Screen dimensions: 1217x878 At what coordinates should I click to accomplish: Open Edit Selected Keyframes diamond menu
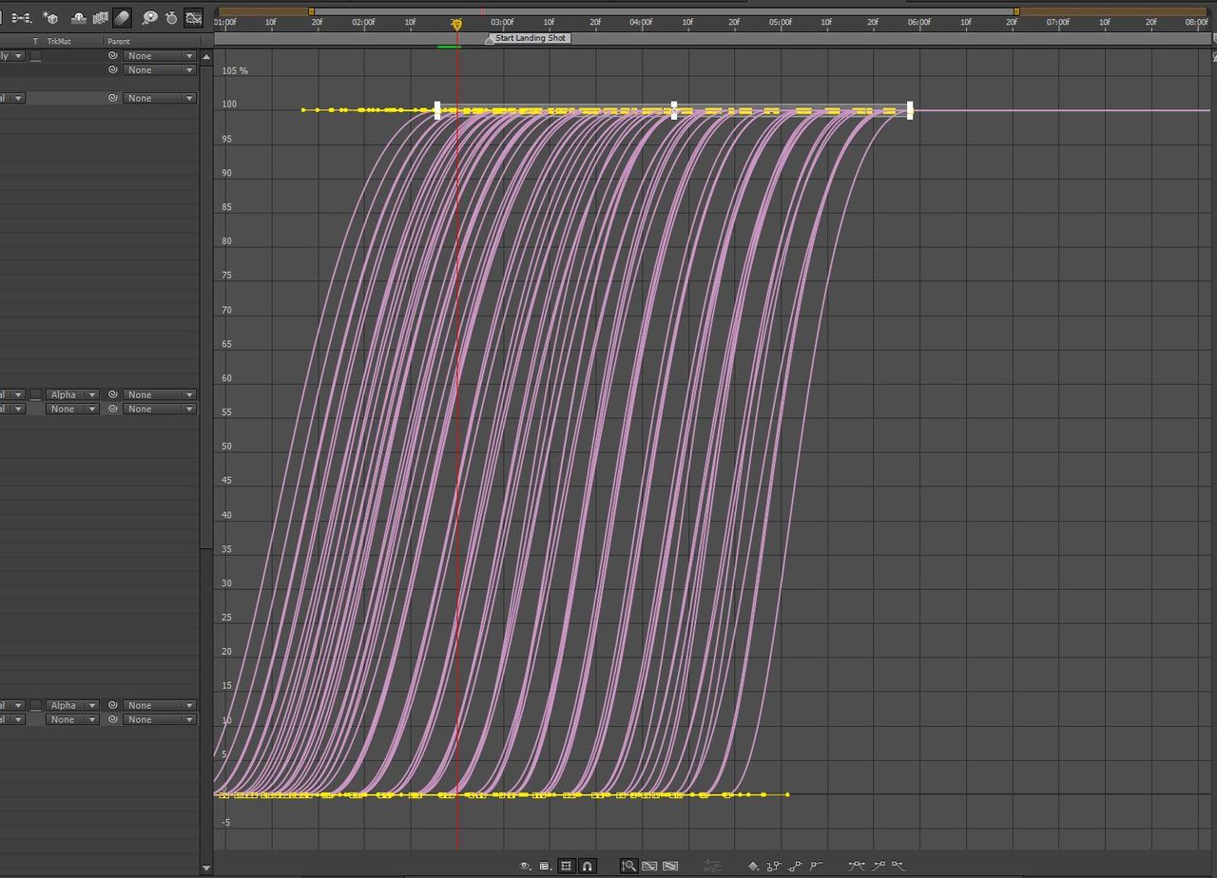pos(754,866)
